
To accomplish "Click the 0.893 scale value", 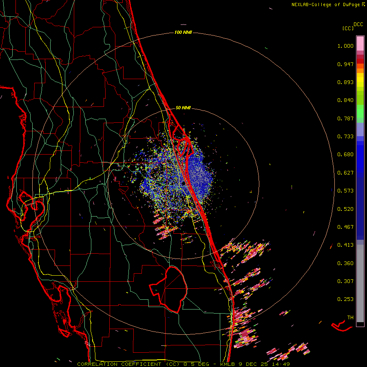I will coord(345,82).
